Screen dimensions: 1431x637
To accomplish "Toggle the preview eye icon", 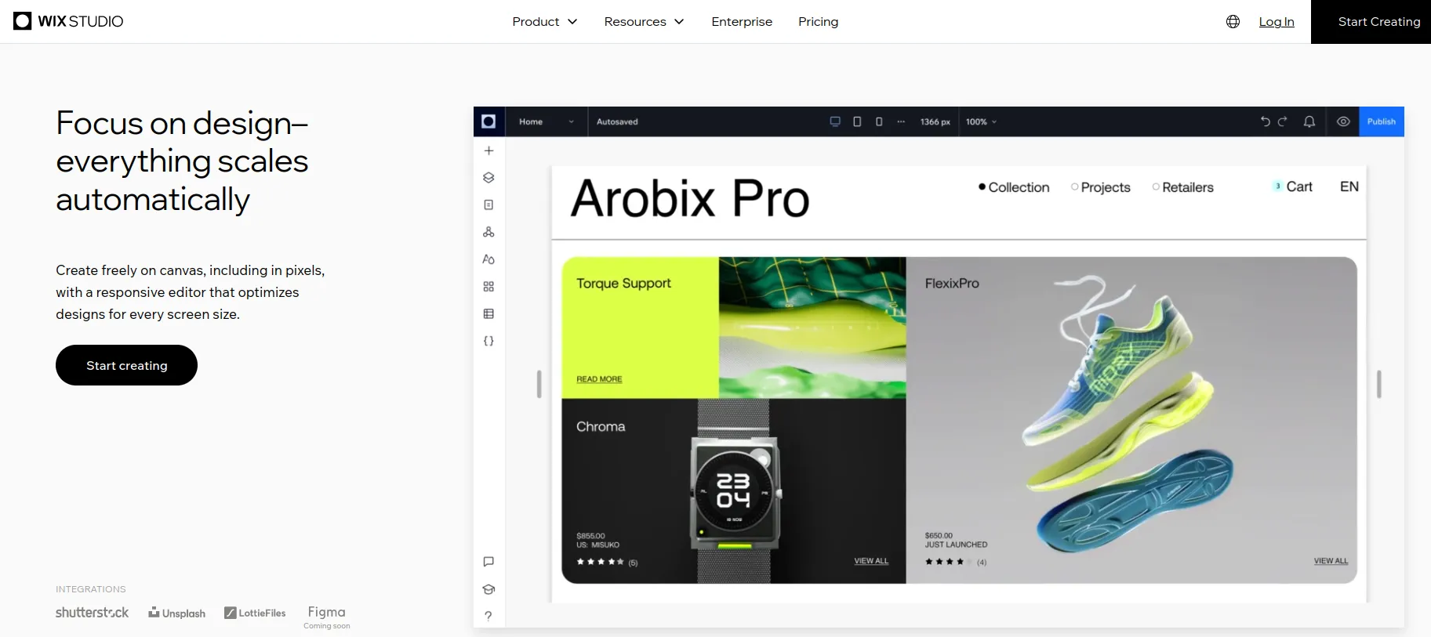I will tap(1343, 121).
